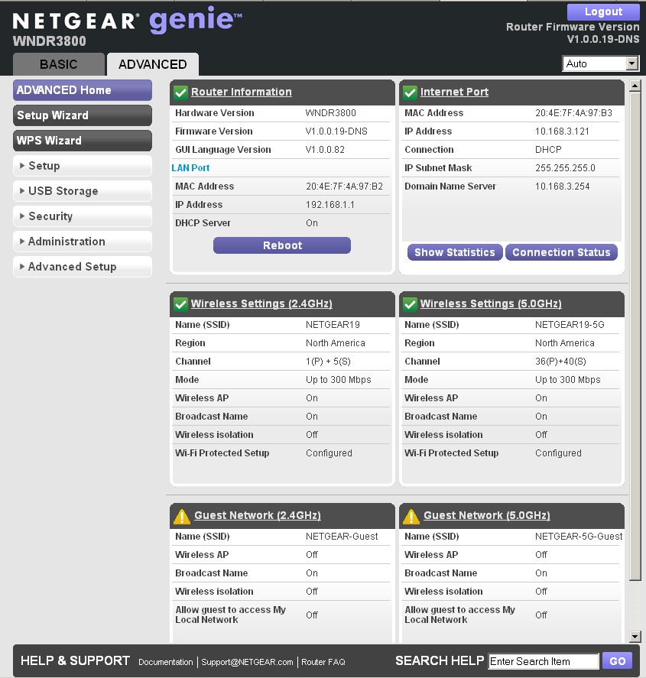Click the green check icon for Wireless Settings 2.4GHz
The height and width of the screenshot is (678, 646).
tap(180, 304)
